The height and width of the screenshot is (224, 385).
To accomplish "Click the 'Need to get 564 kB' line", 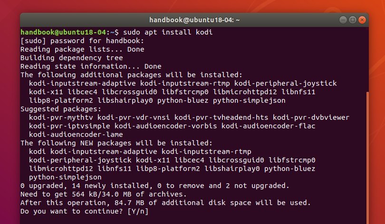I will pos(104,194).
